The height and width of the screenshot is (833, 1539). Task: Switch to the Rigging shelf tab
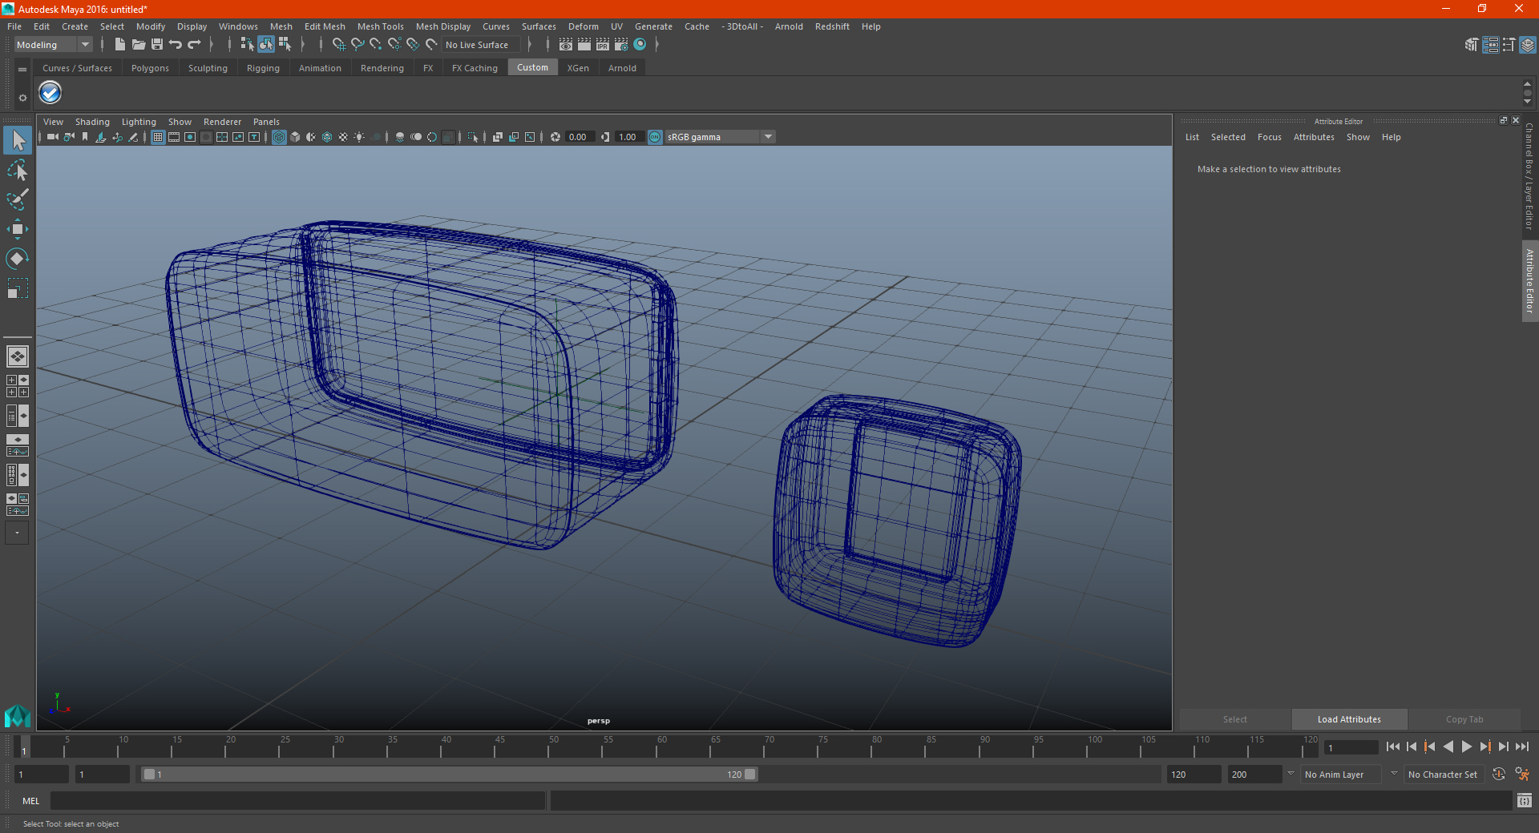tap(263, 68)
